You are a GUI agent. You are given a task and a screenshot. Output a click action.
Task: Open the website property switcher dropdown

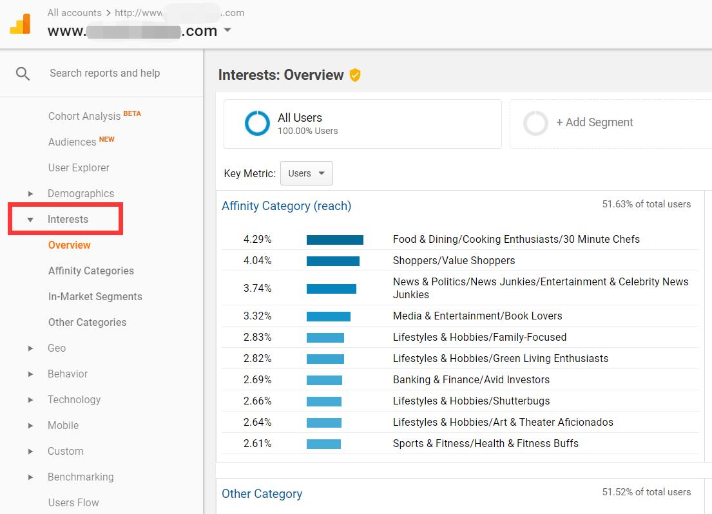tap(226, 30)
